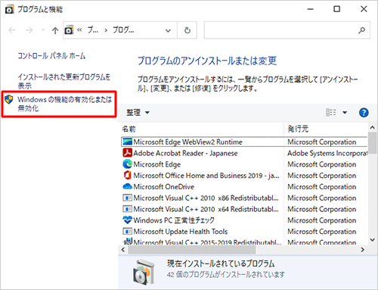Click the installed programs disc icon
This screenshot has height=290, width=378.
[x=144, y=273]
